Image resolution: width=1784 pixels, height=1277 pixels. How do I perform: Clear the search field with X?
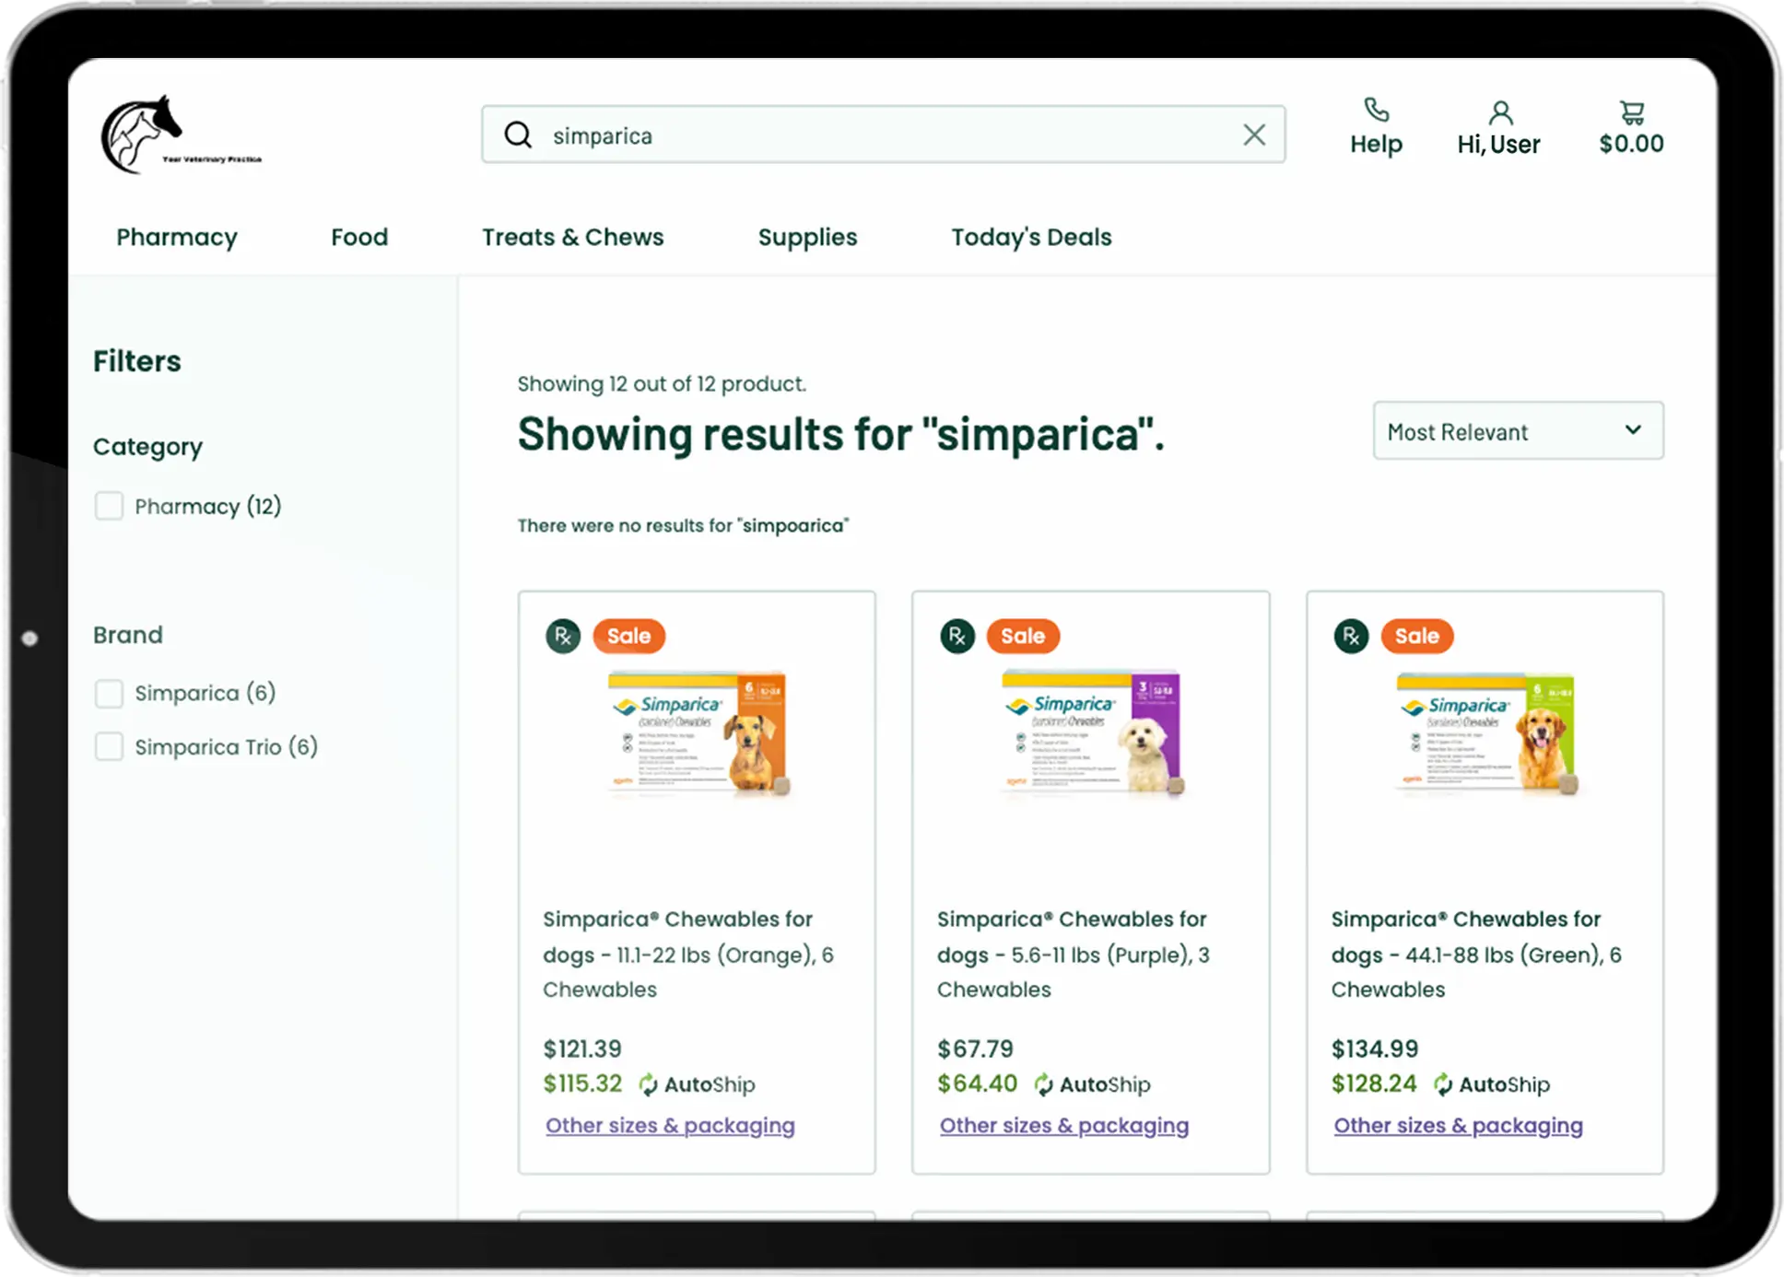point(1253,135)
